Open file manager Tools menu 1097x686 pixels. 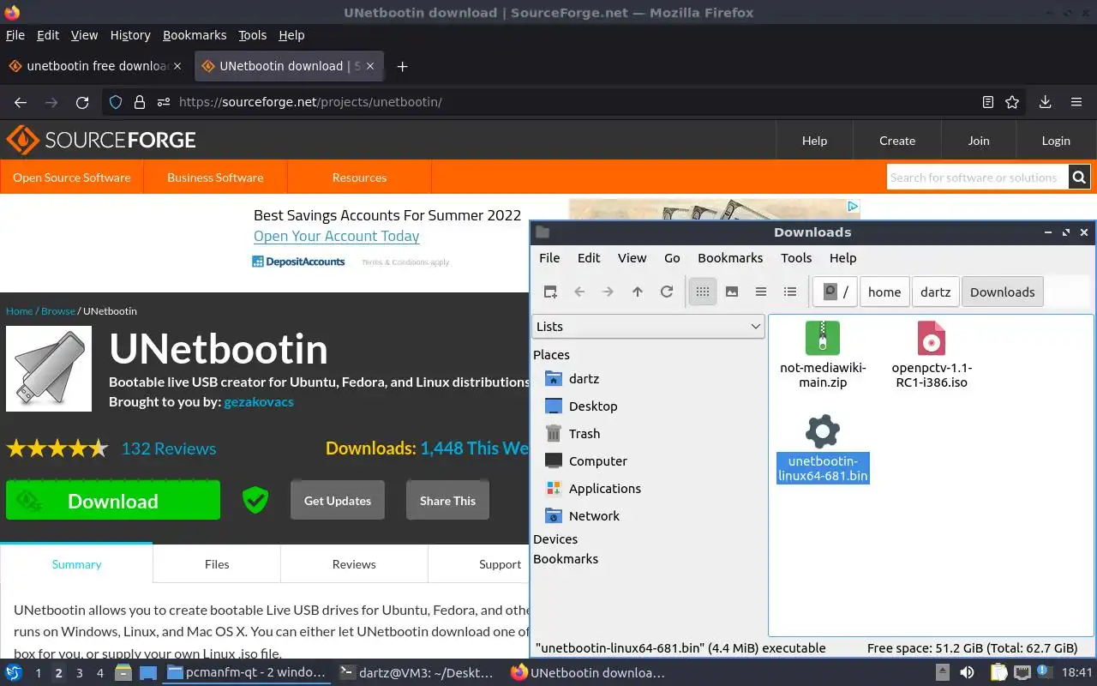(796, 258)
